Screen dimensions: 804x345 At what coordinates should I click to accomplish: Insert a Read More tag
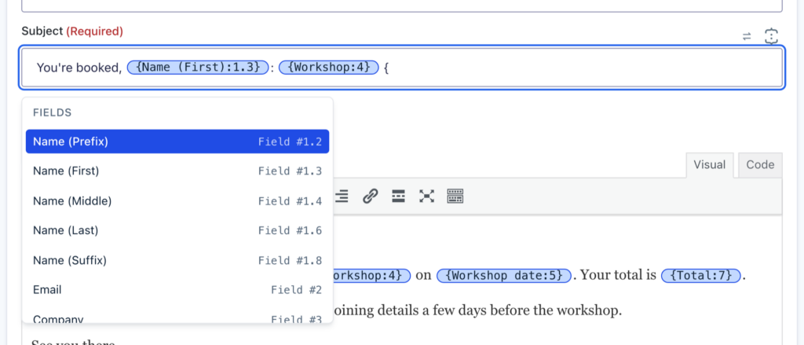[398, 196]
